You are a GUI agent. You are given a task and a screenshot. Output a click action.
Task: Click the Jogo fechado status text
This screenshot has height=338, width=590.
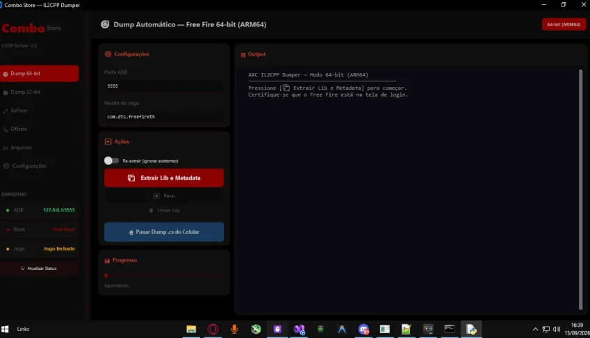coord(59,249)
